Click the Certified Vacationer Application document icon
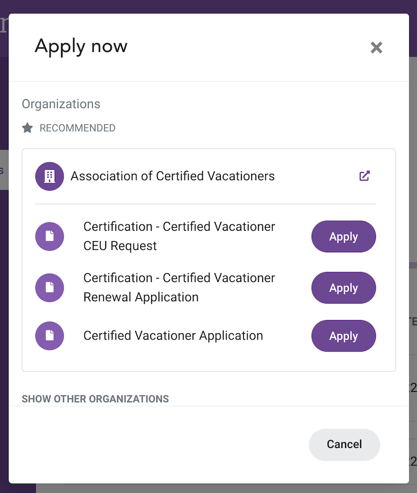The width and height of the screenshot is (417, 493). coord(50,336)
